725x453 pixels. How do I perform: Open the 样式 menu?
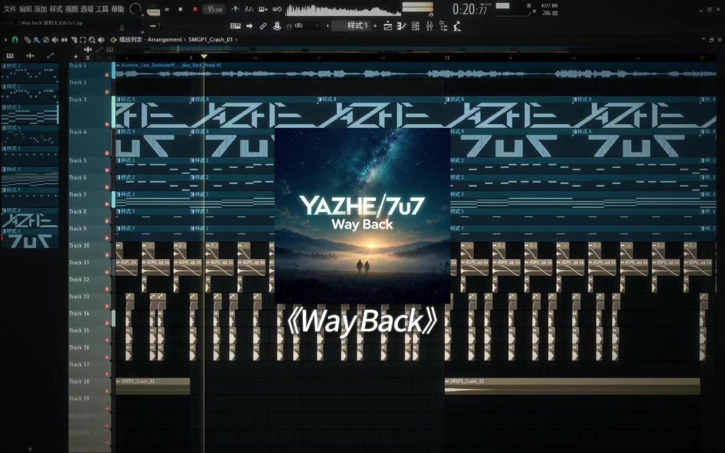56,9
